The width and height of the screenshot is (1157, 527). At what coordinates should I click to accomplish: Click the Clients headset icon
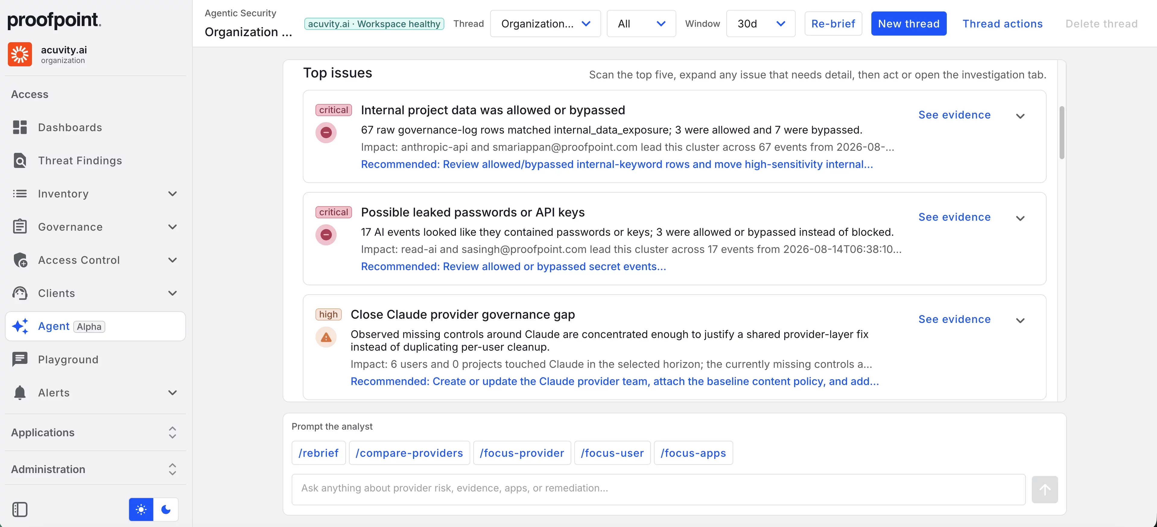pyautogui.click(x=20, y=294)
